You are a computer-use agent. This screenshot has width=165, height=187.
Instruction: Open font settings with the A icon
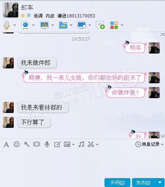point(6,145)
